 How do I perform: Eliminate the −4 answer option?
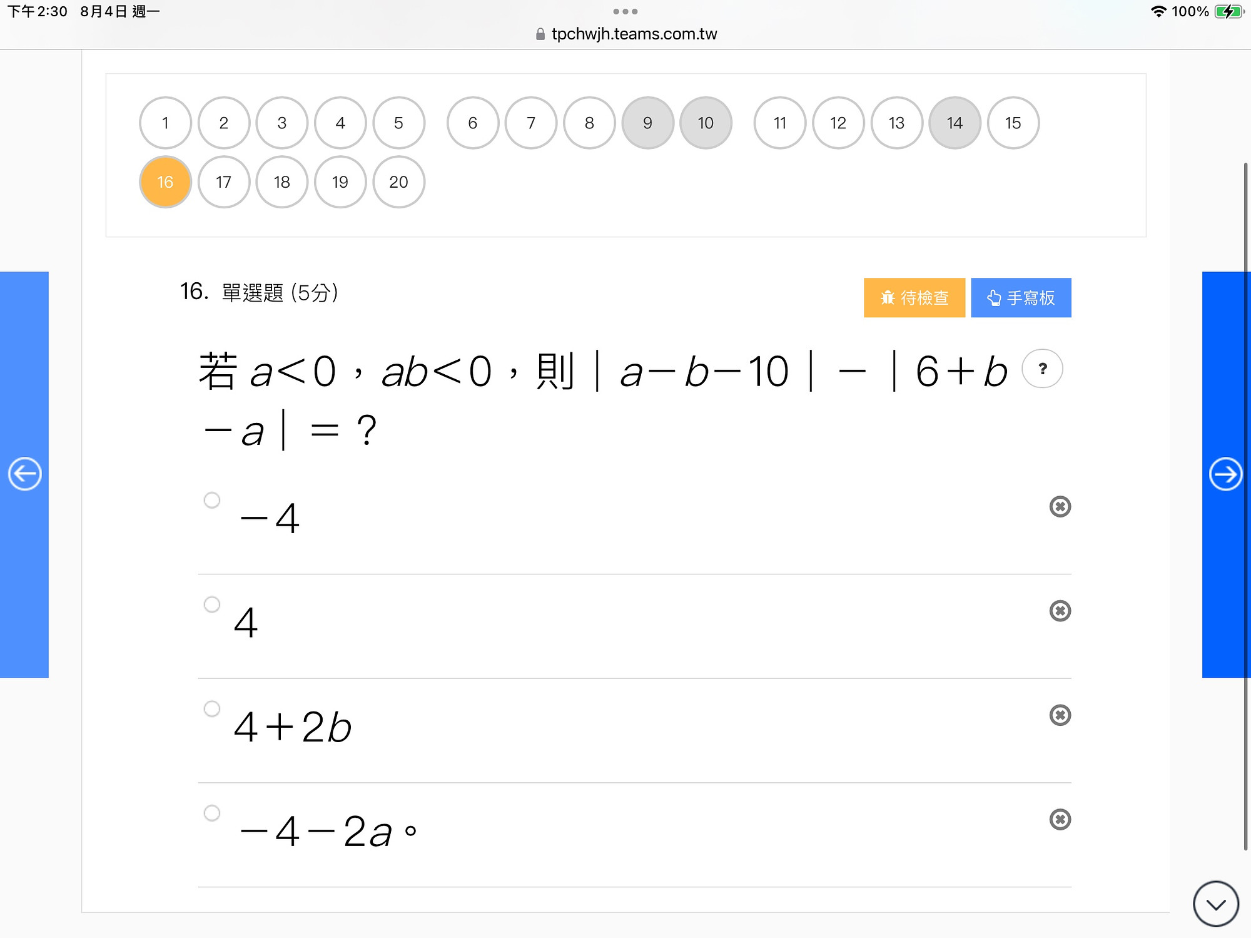(x=1060, y=506)
